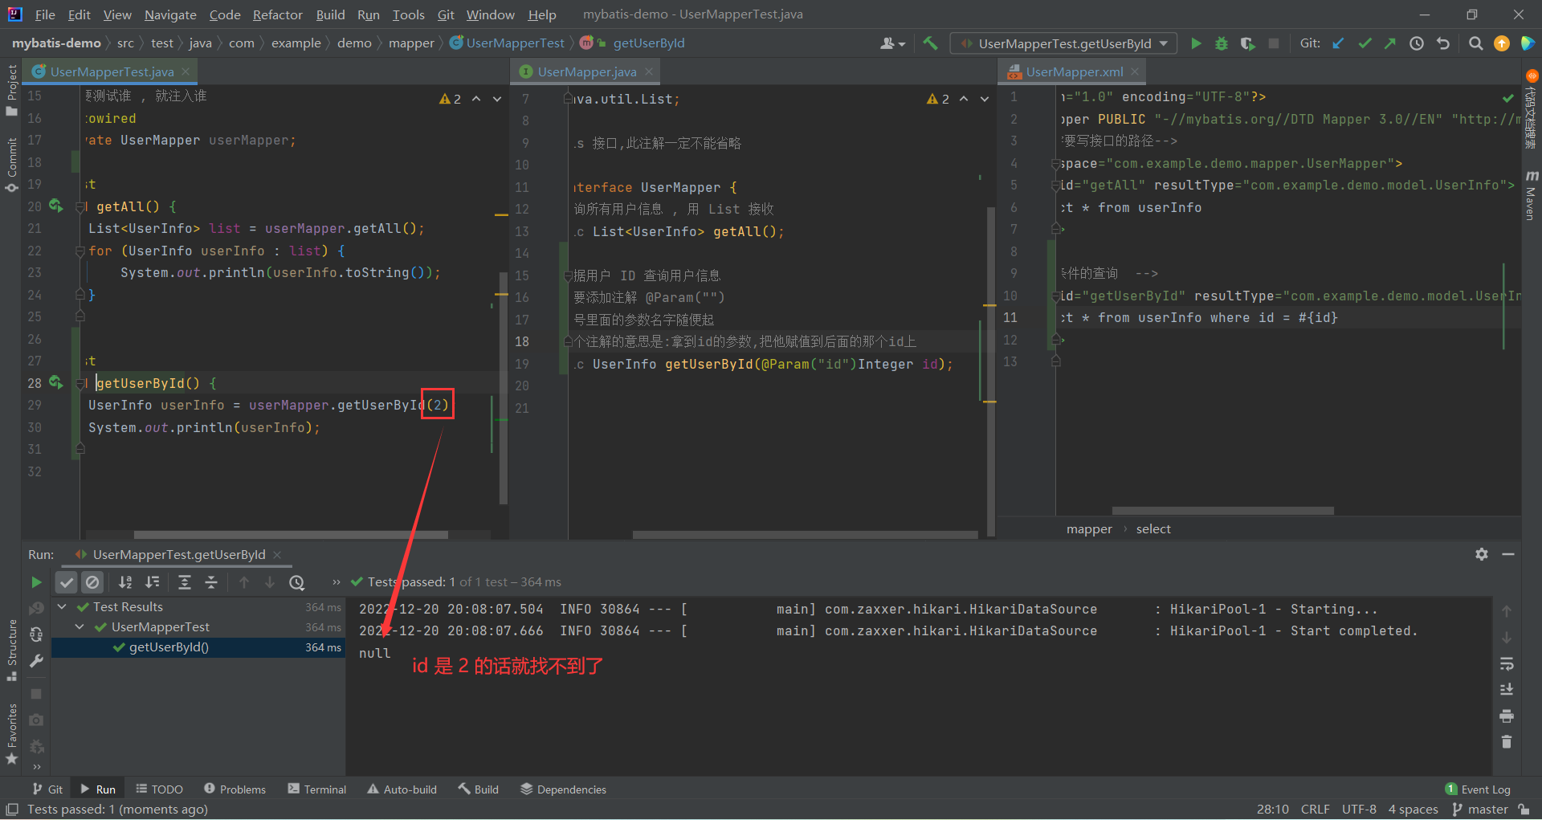Collapse all test result nodes
The image size is (1542, 820).
point(211,582)
